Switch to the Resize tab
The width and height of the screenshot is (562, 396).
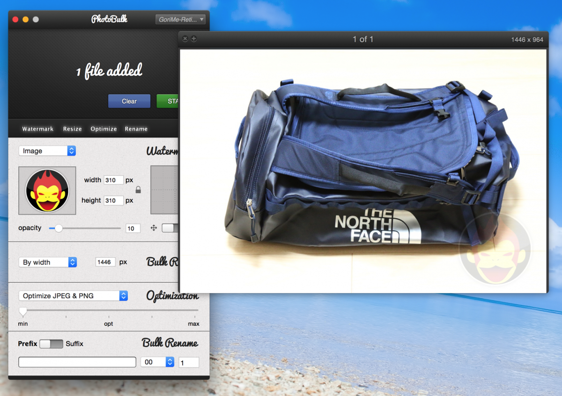72,129
